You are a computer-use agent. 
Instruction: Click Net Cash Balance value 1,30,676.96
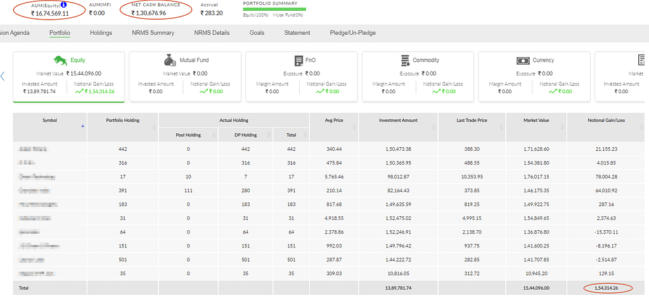coord(148,13)
